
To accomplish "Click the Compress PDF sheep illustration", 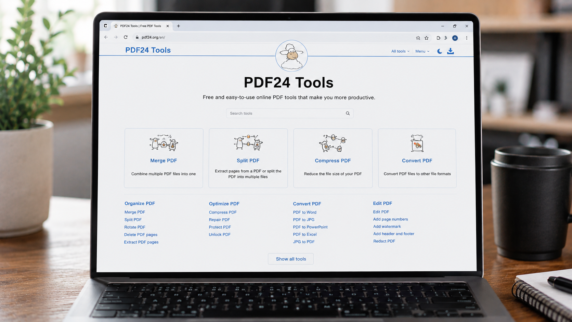I will click(333, 143).
